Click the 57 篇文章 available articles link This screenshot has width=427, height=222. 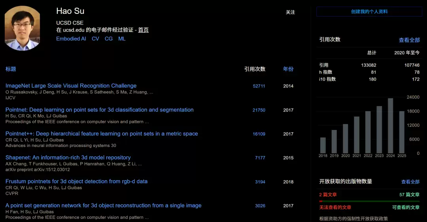point(409,194)
